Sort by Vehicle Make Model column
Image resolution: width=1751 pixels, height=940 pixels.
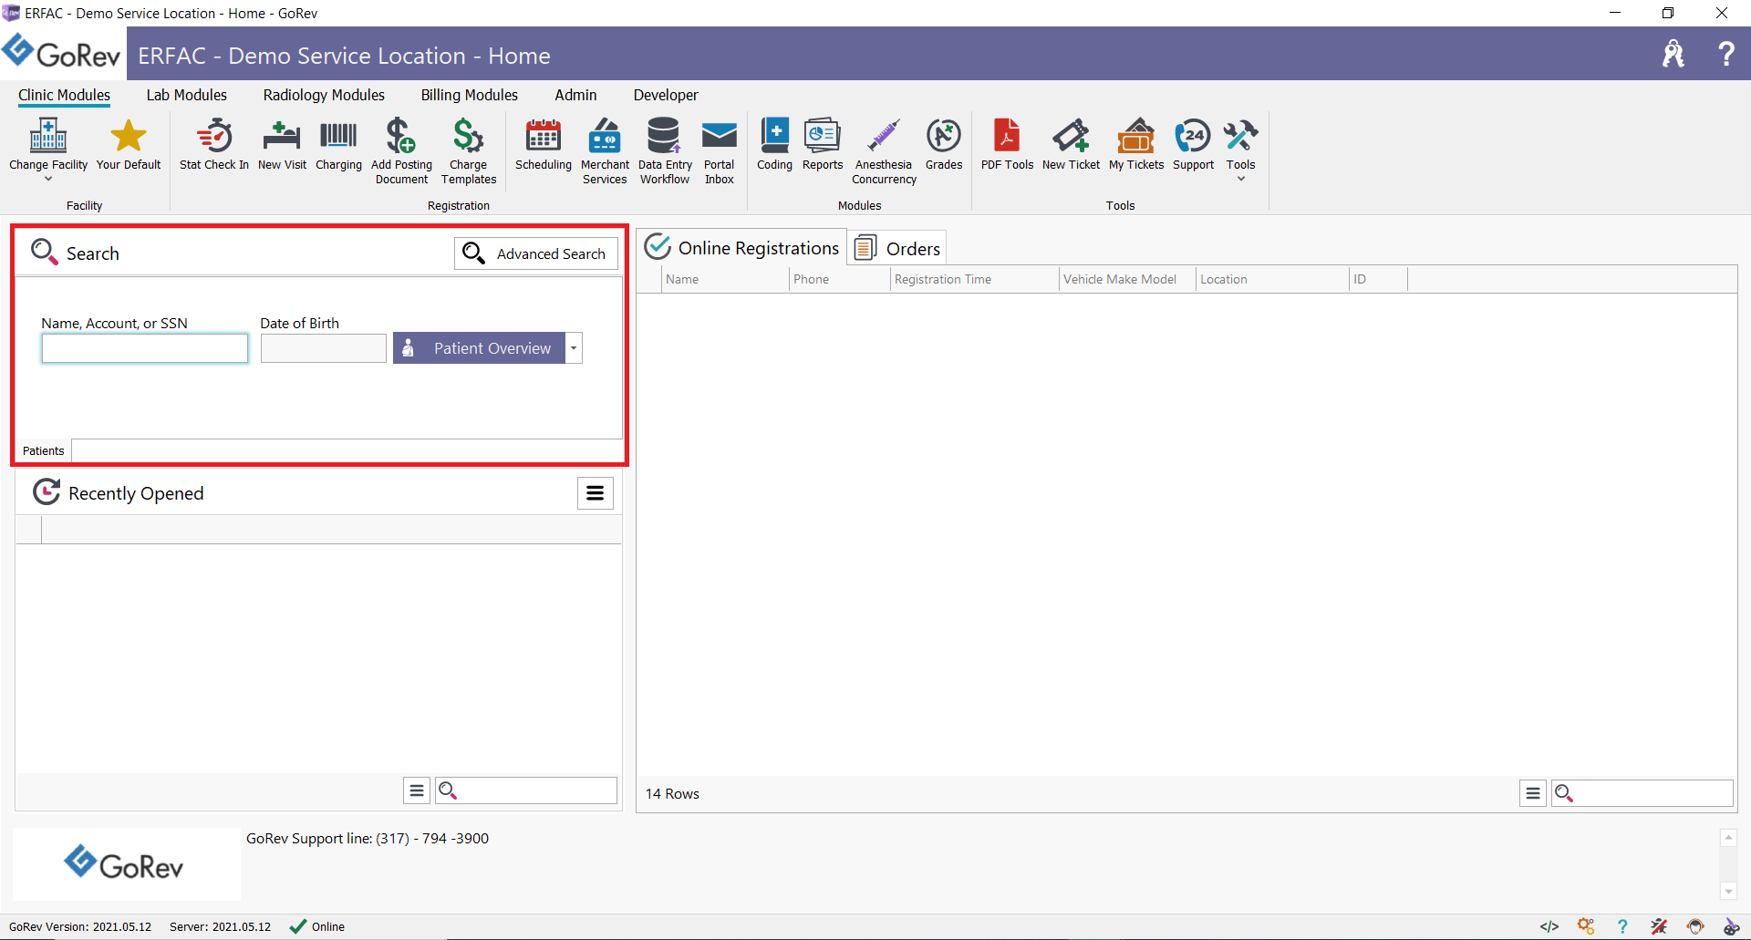click(1127, 279)
